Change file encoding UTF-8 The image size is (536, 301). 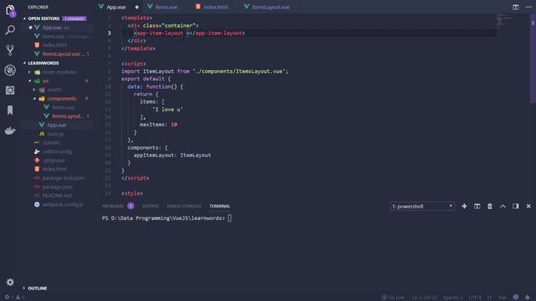(475, 298)
